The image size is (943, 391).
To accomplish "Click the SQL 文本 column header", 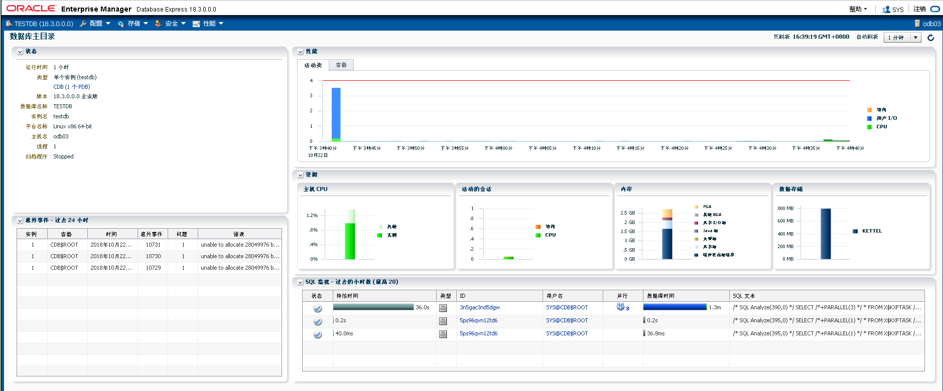I will tap(827, 296).
